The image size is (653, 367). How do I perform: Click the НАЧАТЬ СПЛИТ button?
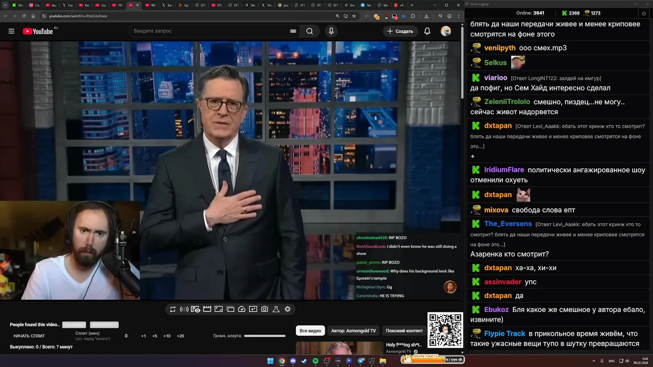click(29, 336)
